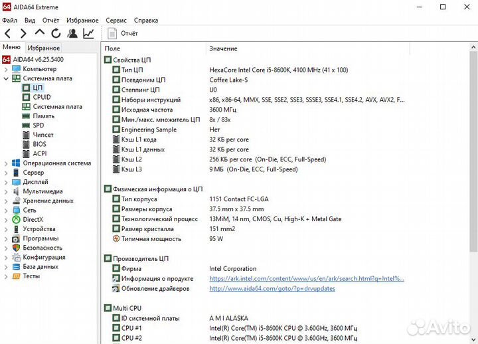Viewport: 478px width, 344px height.
Task: Select the CPUID tree item
Action: [37, 97]
